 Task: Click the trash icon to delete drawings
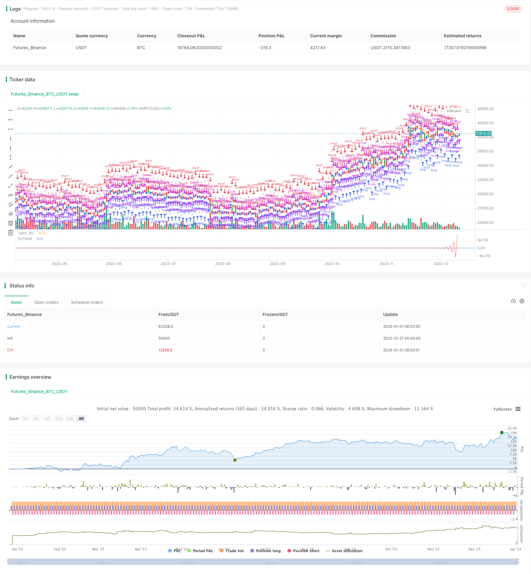pos(11,233)
